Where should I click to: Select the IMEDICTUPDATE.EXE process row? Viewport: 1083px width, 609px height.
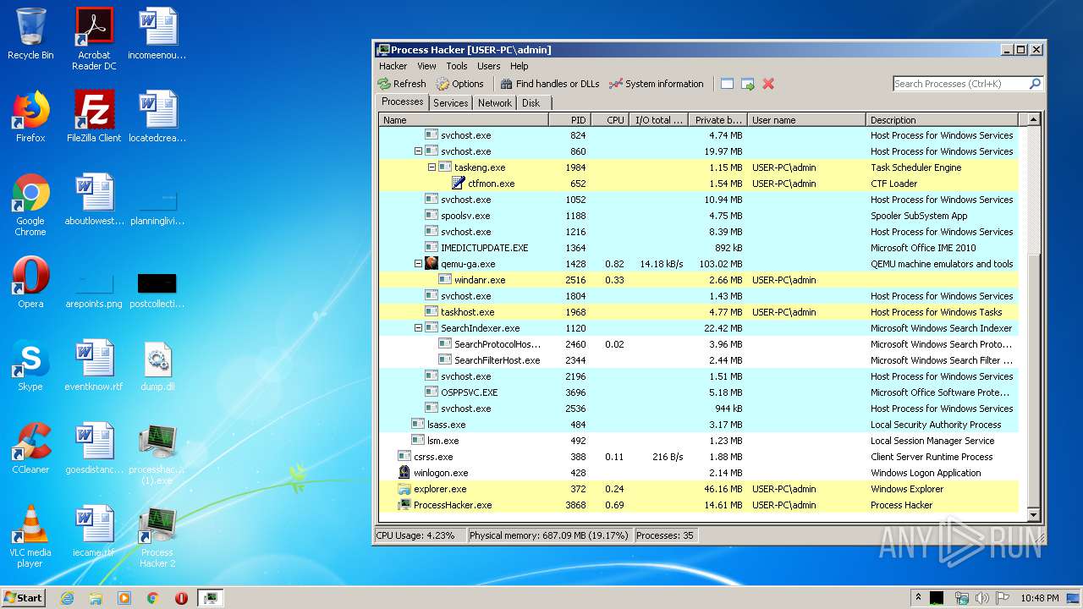[x=699, y=248]
